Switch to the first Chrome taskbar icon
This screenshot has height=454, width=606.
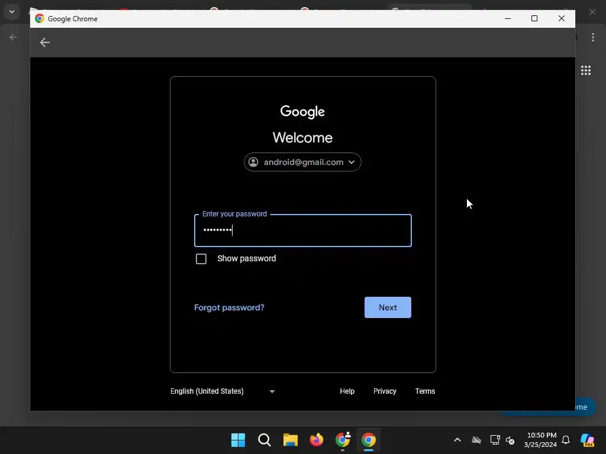pos(343,440)
